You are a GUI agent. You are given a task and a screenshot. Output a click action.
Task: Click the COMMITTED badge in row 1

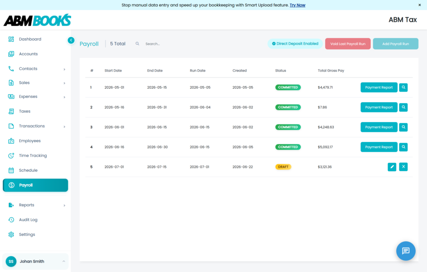tap(288, 87)
